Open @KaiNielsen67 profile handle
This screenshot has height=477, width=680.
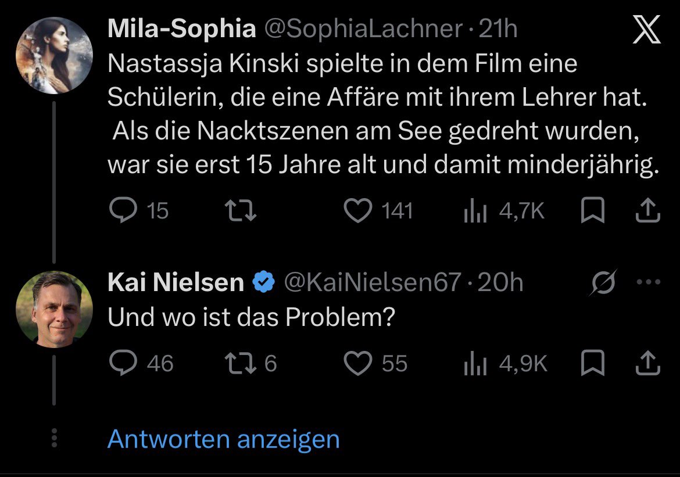point(373,283)
